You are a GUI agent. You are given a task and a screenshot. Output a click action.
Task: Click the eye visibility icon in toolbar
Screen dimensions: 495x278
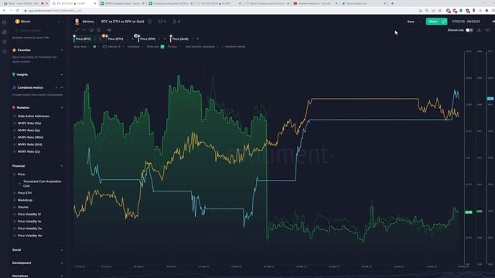[109, 30]
